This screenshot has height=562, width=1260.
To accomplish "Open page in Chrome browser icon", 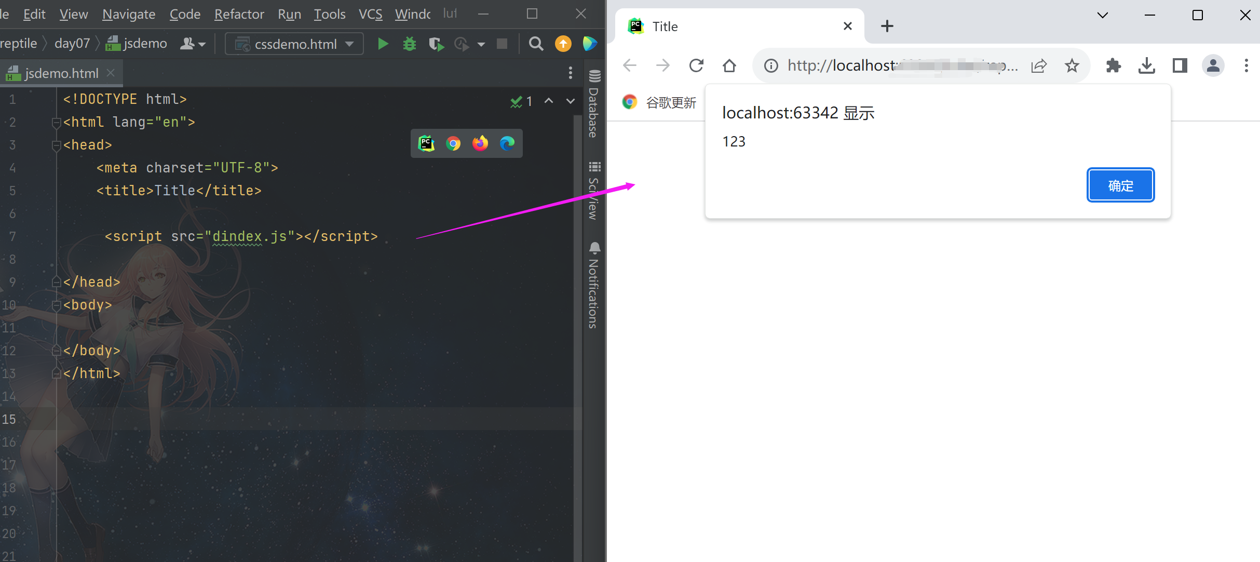I will tap(453, 143).
